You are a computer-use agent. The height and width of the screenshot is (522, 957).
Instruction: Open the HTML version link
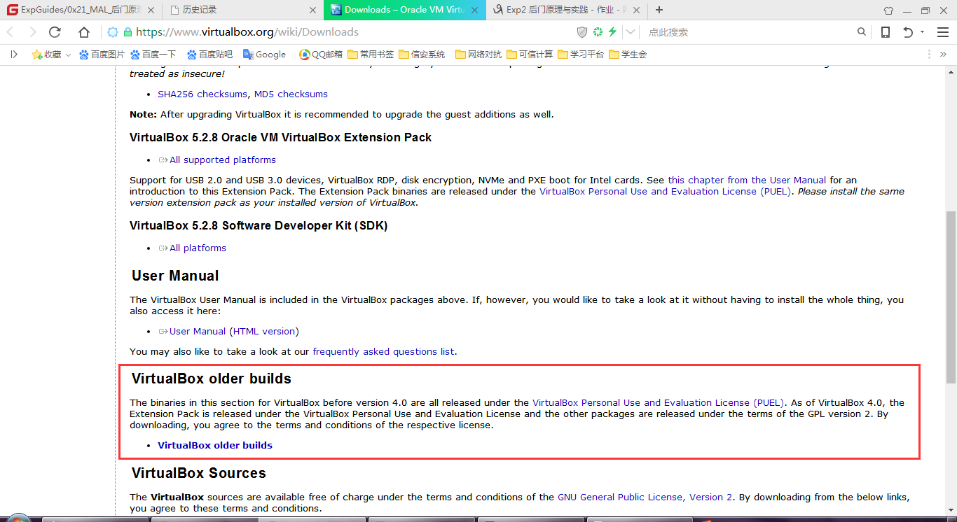click(x=264, y=331)
